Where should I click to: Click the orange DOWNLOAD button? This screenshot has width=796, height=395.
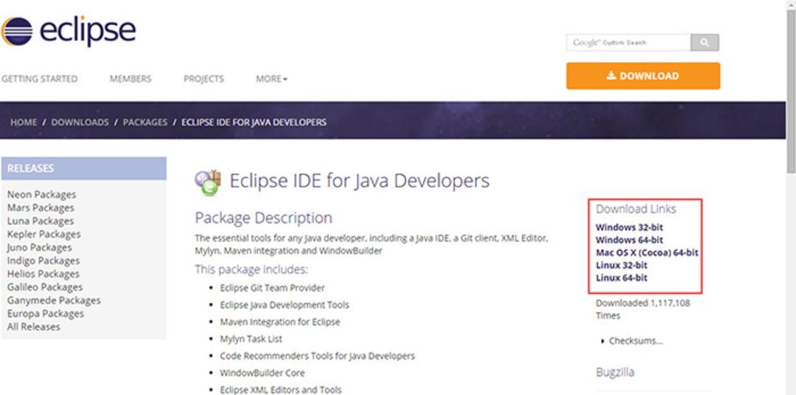point(643,76)
